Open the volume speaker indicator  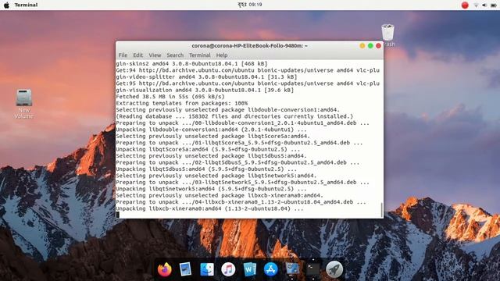pos(484,5)
